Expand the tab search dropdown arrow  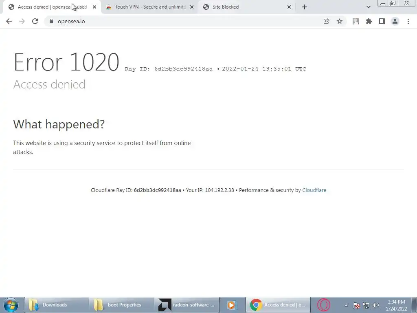click(368, 7)
